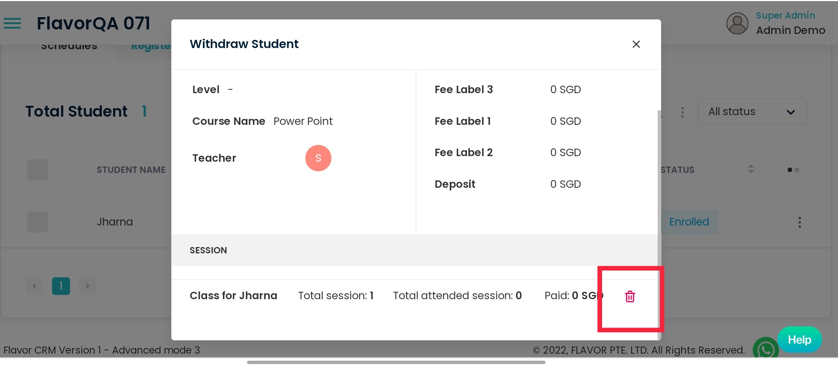
Task: Click the horizontal scrollbar at bottom
Action: coord(396,362)
